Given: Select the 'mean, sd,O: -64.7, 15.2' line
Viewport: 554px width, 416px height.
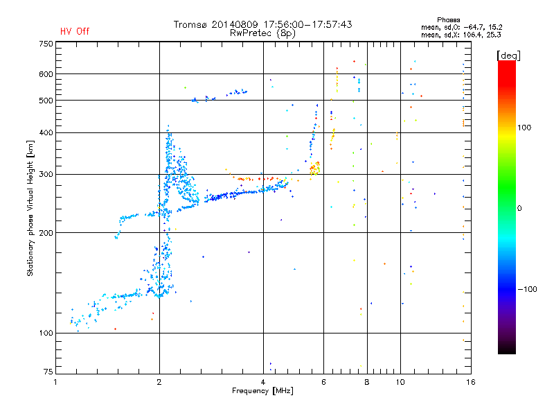Looking at the screenshot, I should (461, 27).
